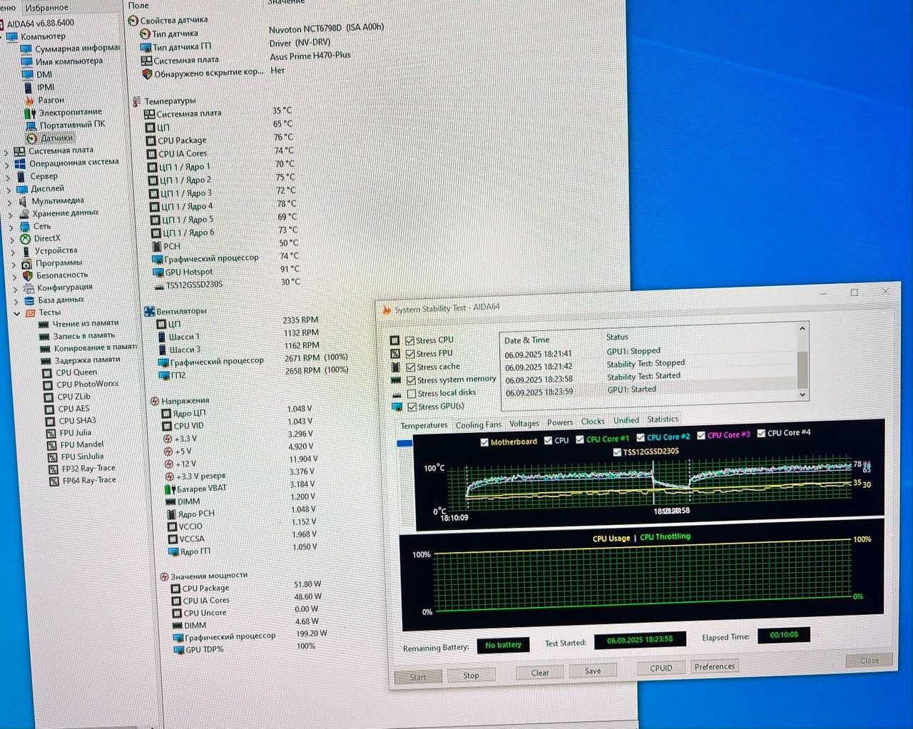Image resolution: width=913 pixels, height=729 pixels.
Task: Enable the Stress local disks checkbox
Action: 412,394
